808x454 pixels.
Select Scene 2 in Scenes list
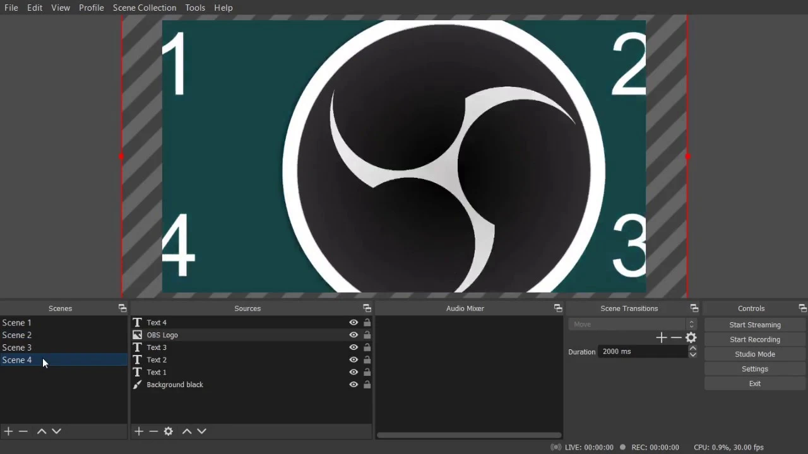(x=17, y=335)
